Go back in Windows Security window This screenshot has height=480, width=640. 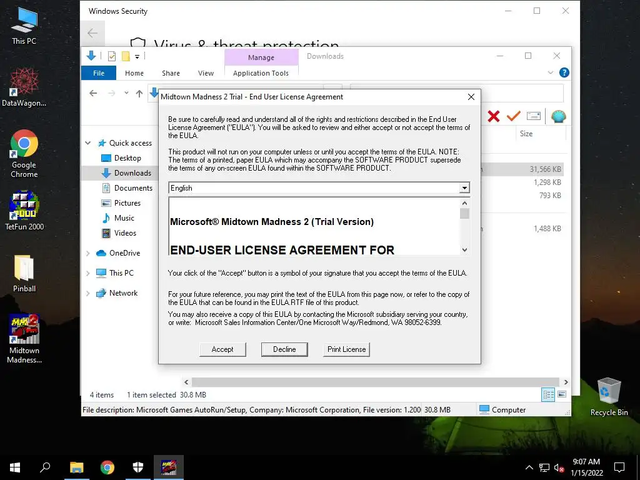tap(92, 33)
